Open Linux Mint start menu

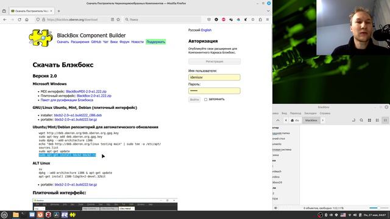4,215
